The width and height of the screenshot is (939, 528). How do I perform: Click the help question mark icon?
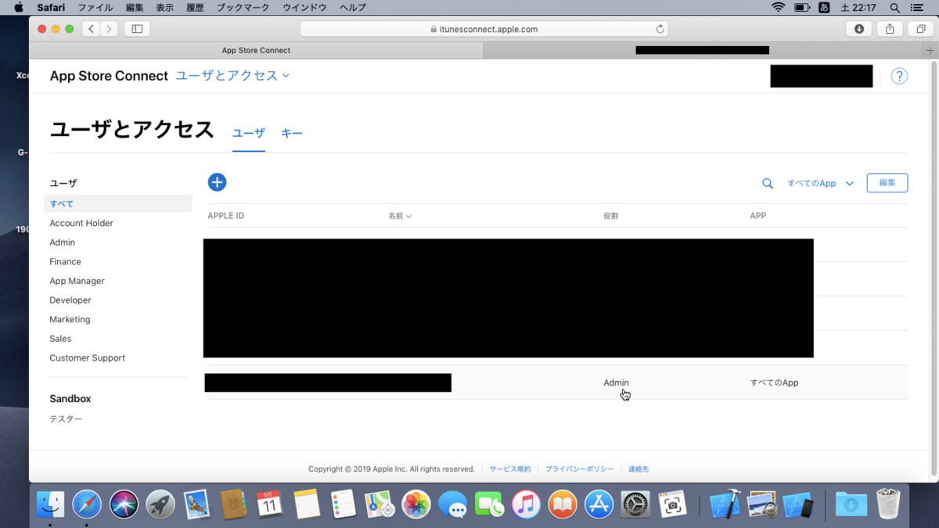(898, 76)
